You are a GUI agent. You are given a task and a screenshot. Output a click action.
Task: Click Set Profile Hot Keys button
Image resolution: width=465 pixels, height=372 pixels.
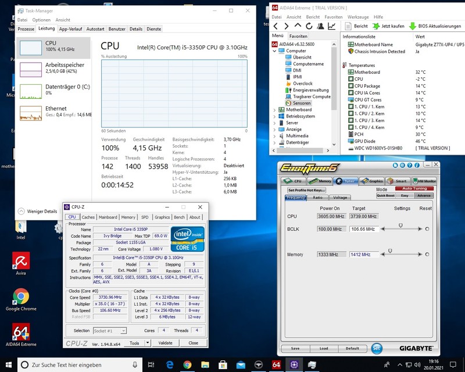[306, 190]
